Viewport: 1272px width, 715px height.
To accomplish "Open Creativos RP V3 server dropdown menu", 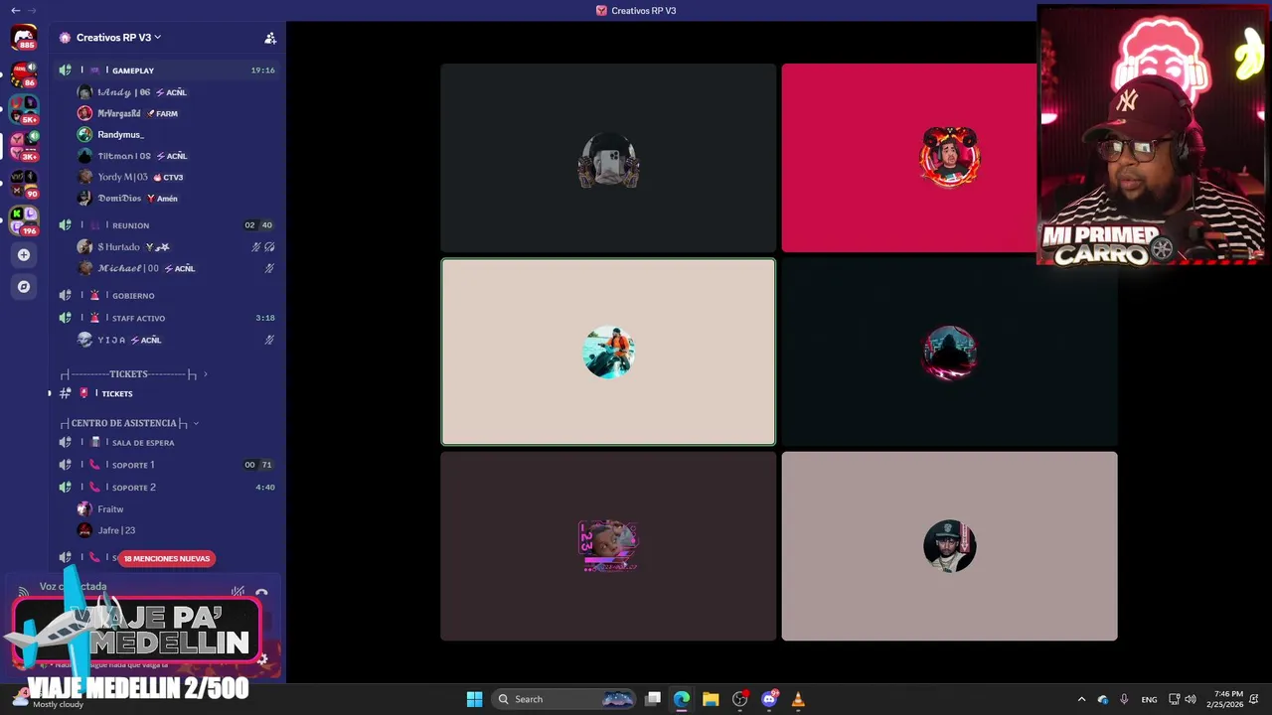I will point(118,38).
